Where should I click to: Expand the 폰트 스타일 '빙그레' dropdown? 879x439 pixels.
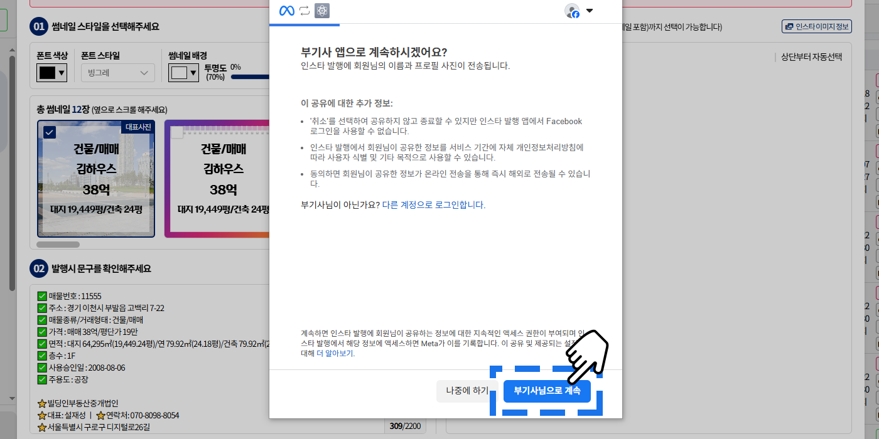point(118,73)
